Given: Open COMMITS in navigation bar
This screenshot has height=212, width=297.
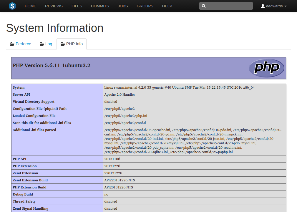Looking at the screenshot, I should (100, 6).
